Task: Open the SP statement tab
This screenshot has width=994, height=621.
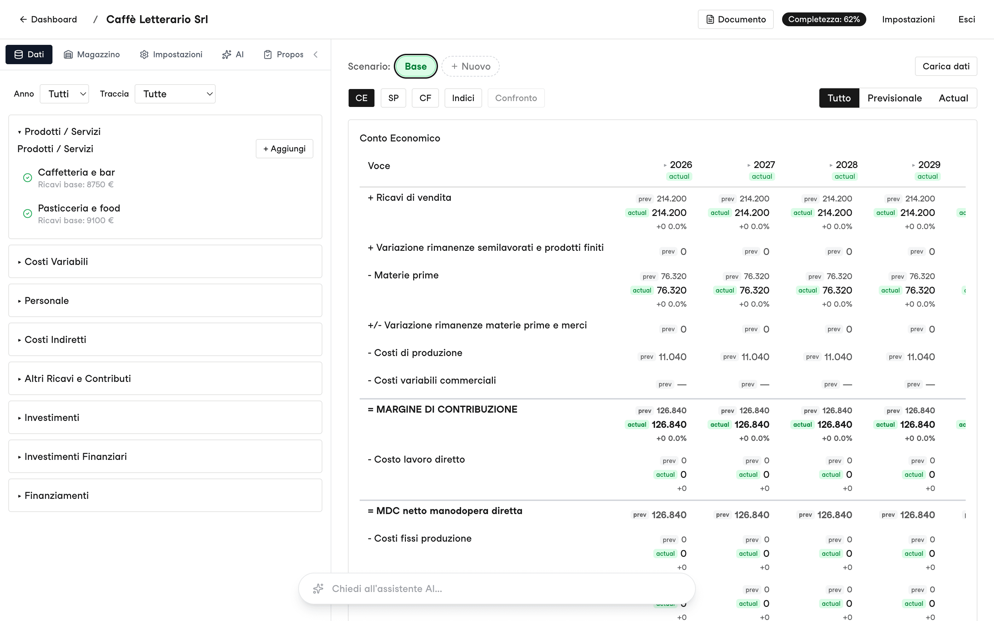Action: tap(393, 98)
